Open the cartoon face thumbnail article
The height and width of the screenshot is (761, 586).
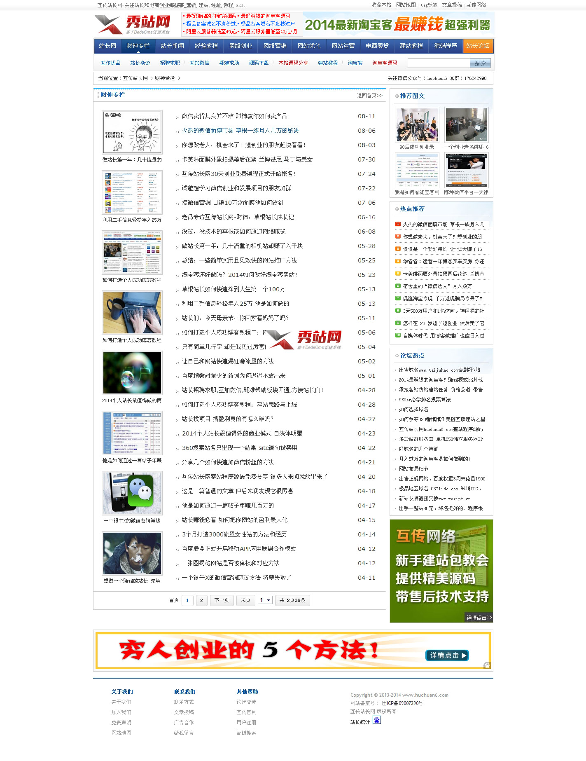132,132
